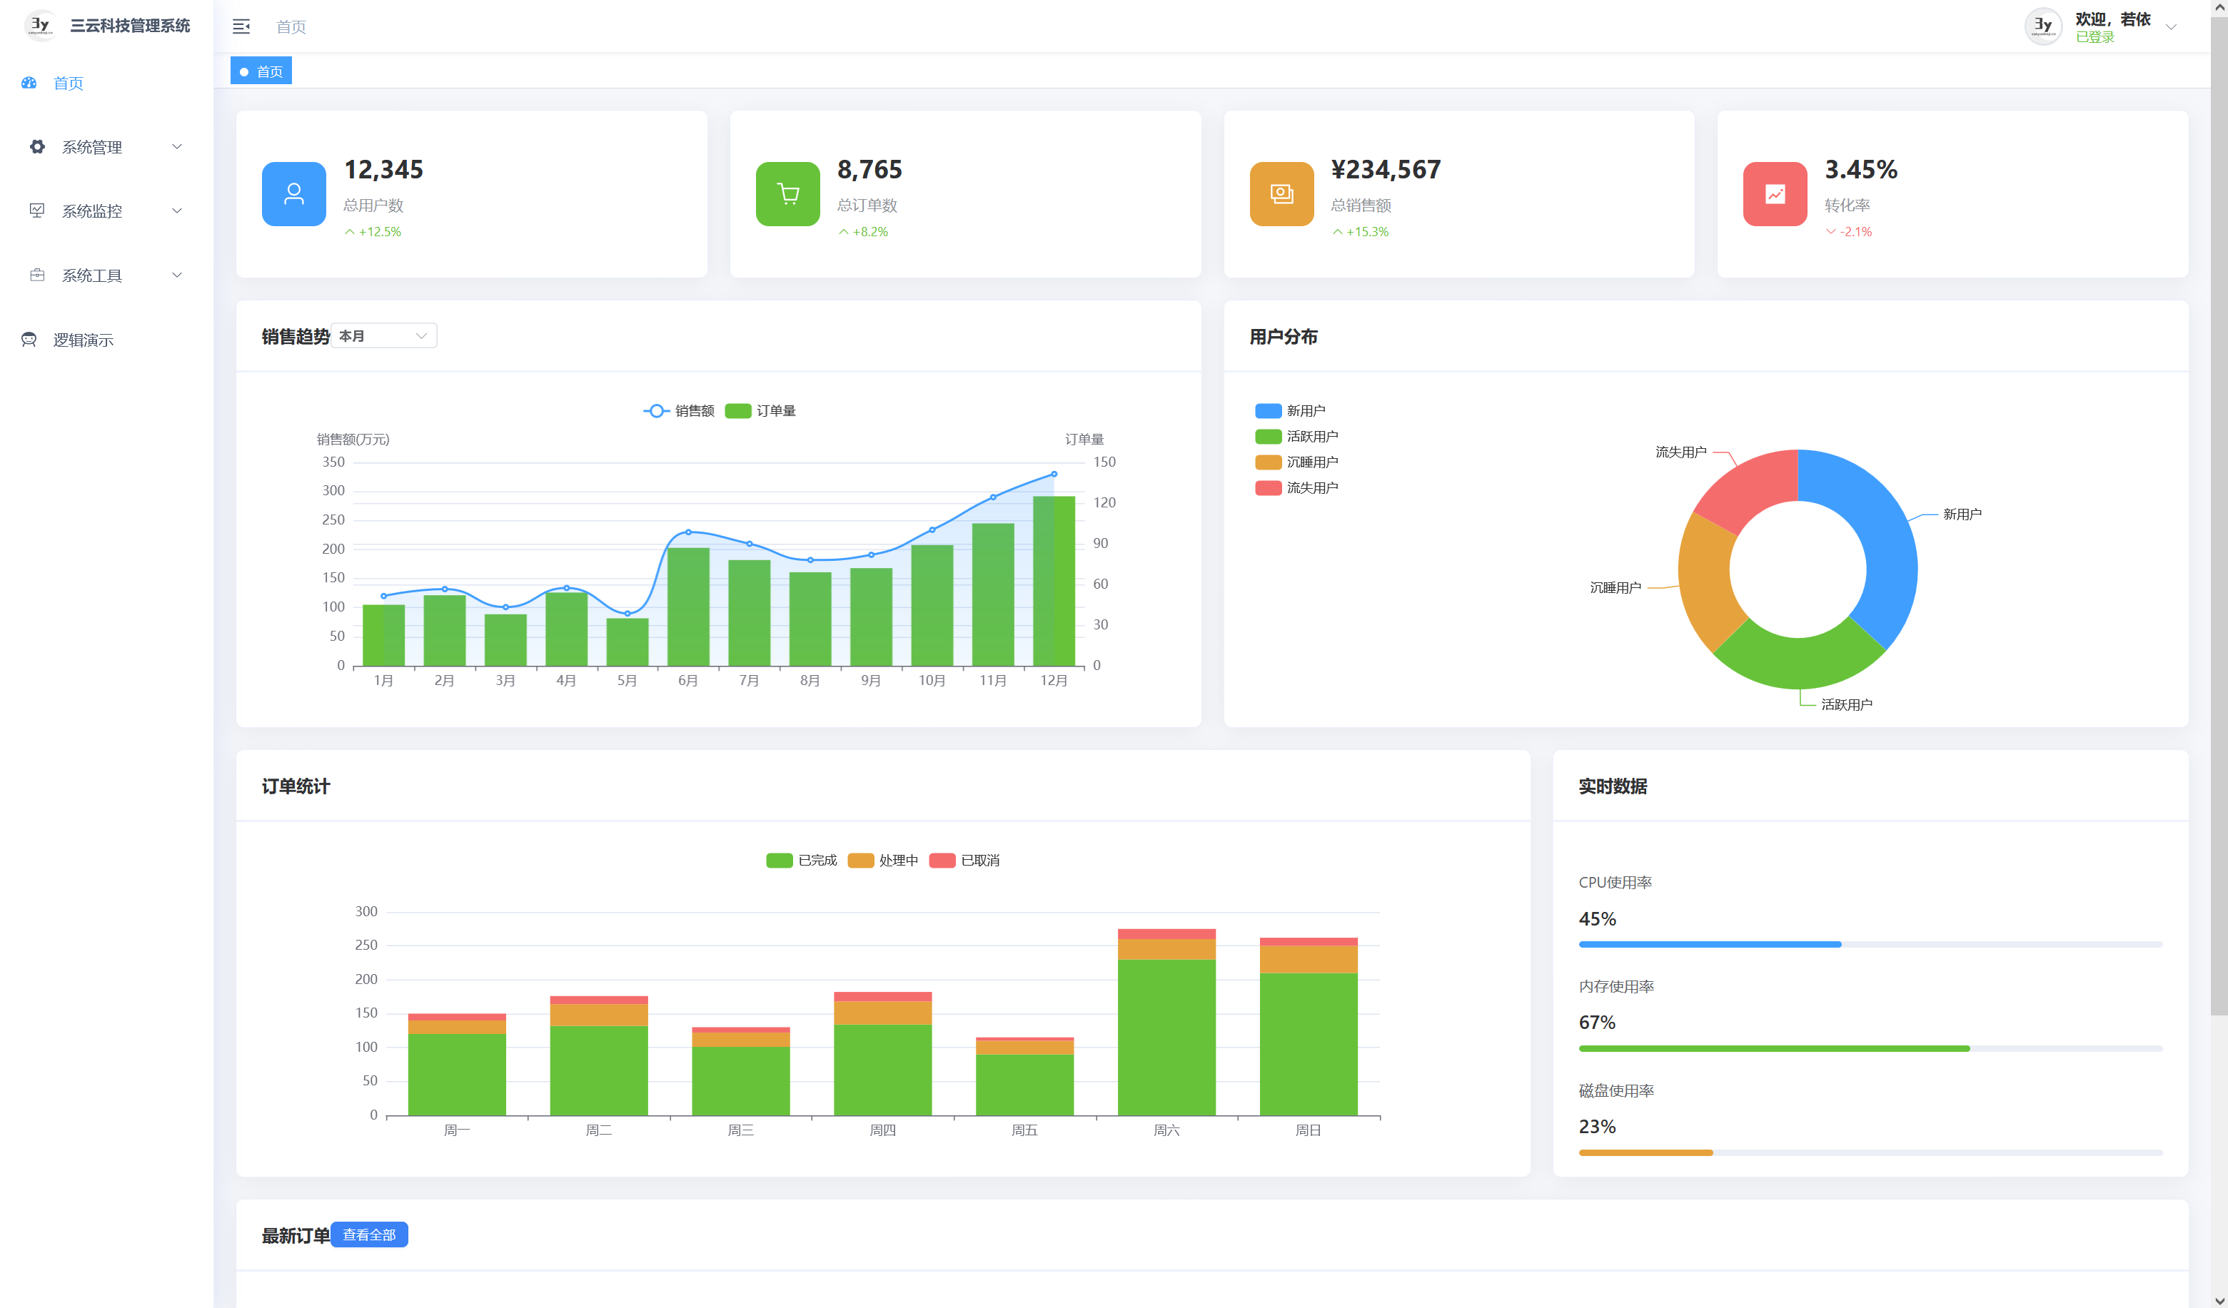Click the 逻辑演示 sidebar icon
Viewport: 2228px width, 1308px height.
29,340
